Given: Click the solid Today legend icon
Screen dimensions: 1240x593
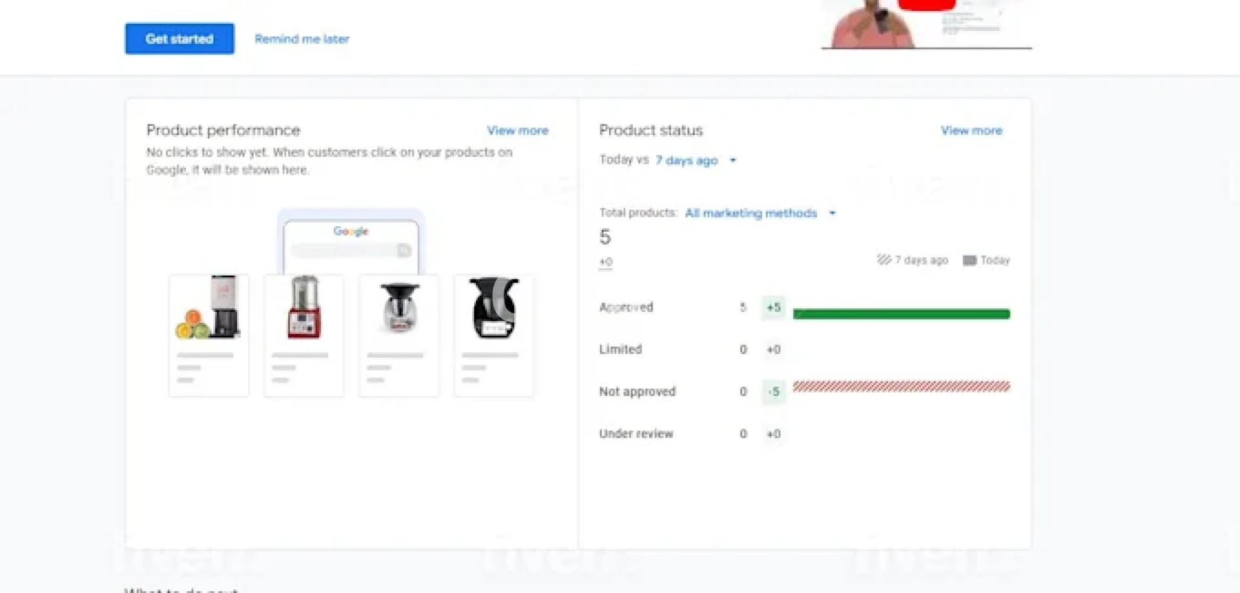Looking at the screenshot, I should click(969, 260).
